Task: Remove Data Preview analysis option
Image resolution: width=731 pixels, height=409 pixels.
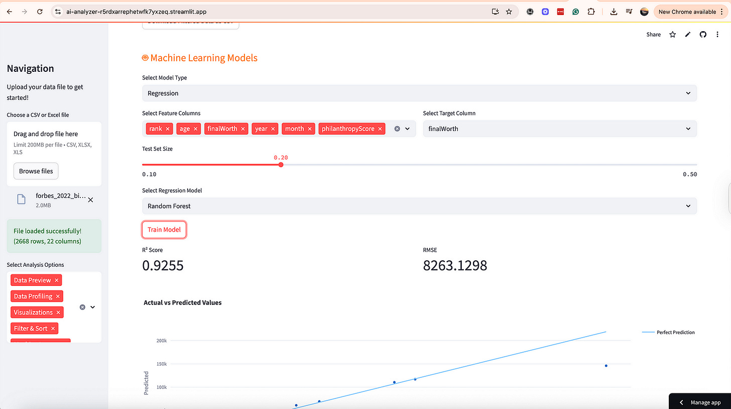Action: (57, 280)
